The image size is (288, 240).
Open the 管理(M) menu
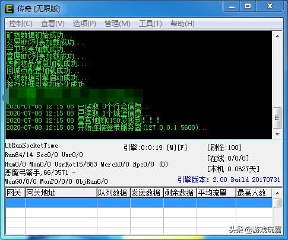tap(117, 24)
